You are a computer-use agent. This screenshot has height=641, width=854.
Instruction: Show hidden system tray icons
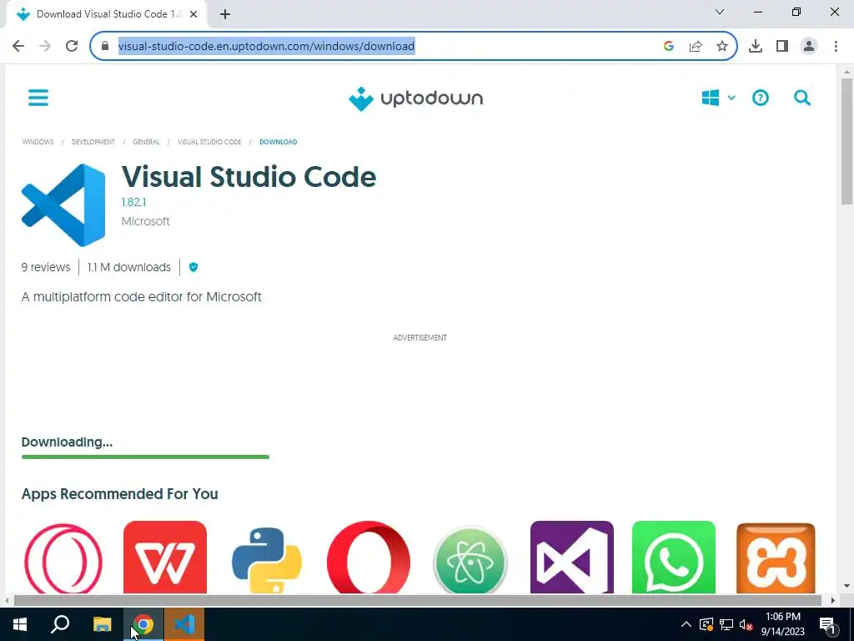(686, 624)
